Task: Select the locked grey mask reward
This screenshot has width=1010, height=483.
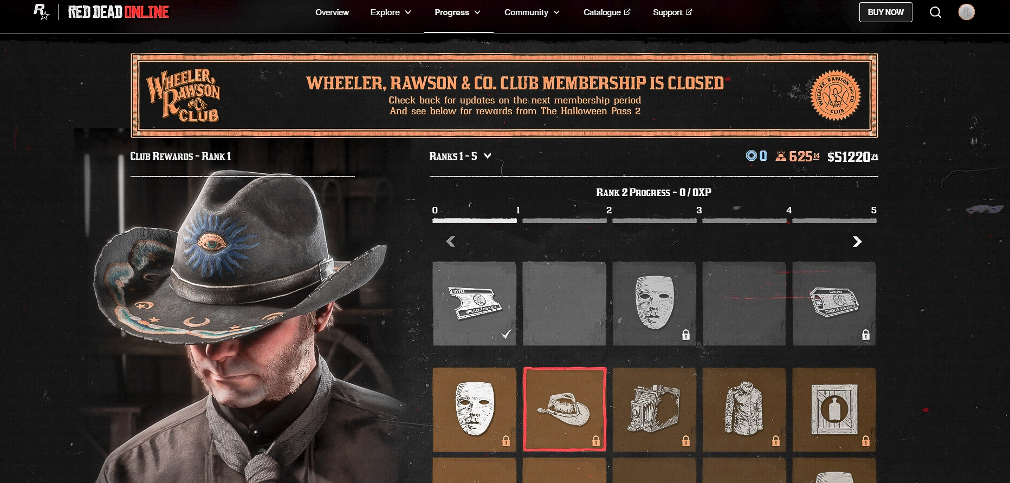Action: tap(654, 304)
